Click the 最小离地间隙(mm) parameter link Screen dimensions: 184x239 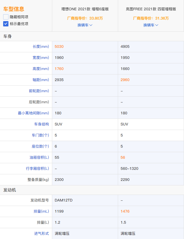point(33,113)
